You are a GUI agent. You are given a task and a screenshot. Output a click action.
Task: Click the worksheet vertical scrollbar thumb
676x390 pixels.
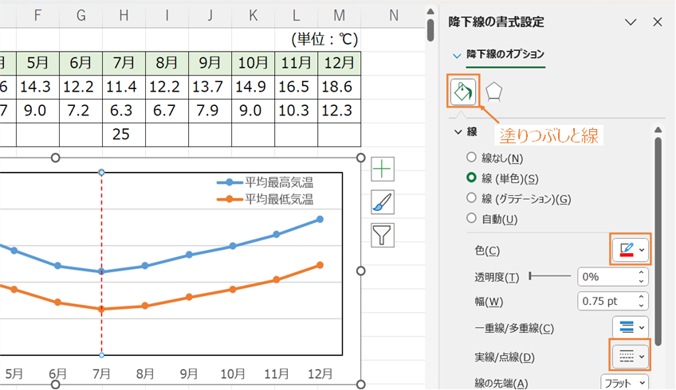[430, 30]
